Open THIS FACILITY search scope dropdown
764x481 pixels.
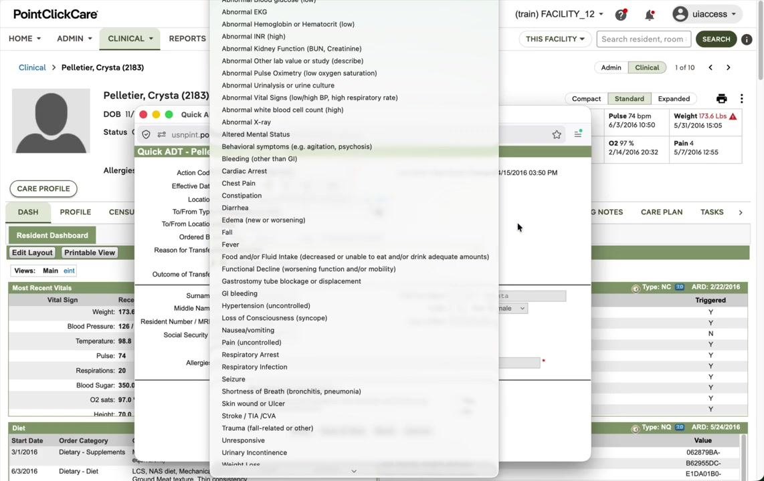(x=555, y=39)
